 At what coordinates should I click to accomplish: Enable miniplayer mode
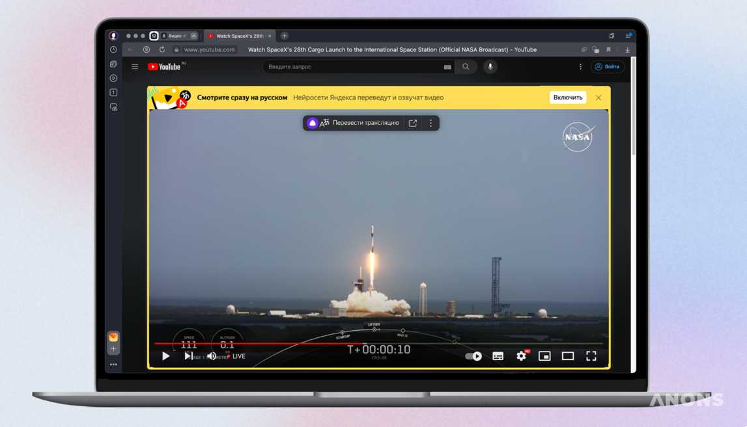[x=544, y=356]
